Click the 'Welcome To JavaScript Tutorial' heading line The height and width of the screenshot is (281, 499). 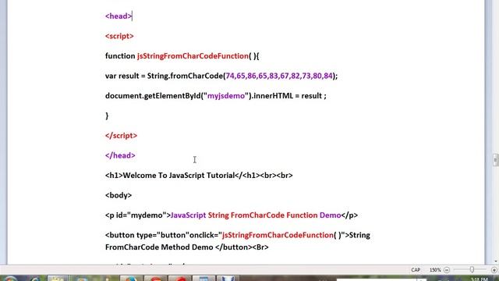(199, 175)
